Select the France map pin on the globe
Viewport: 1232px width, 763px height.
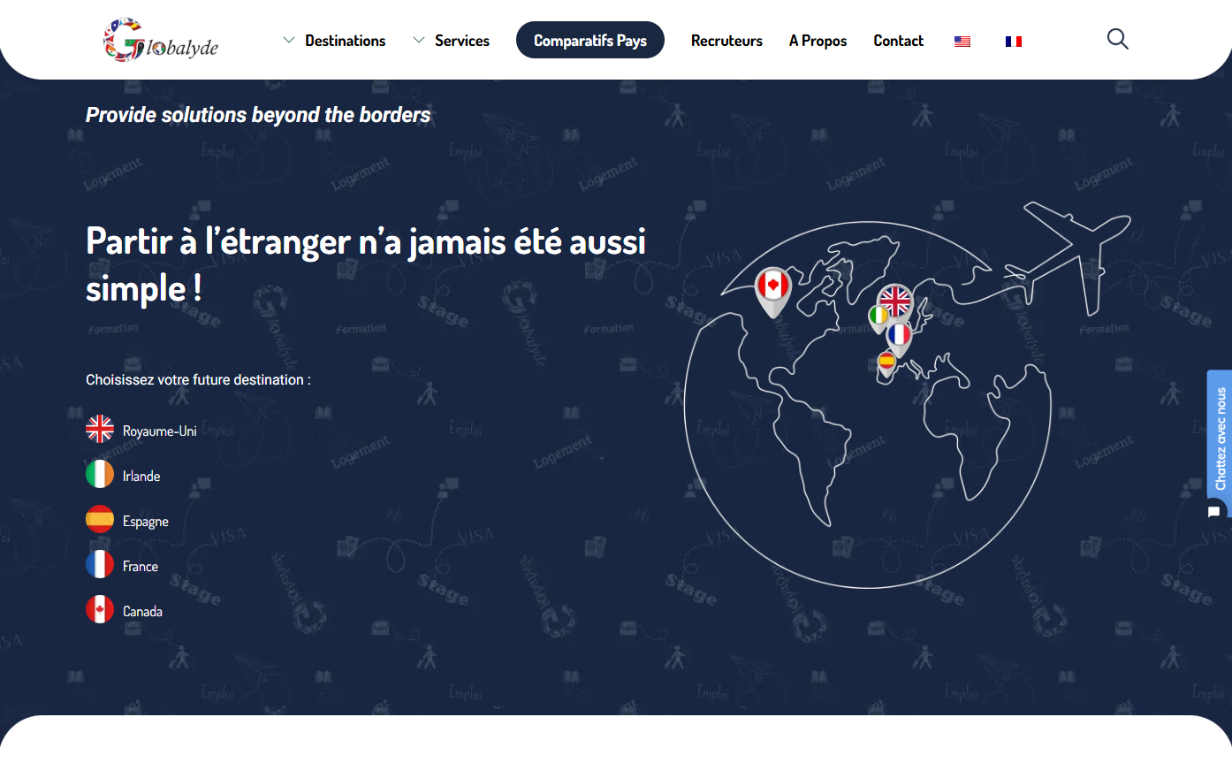click(x=899, y=338)
